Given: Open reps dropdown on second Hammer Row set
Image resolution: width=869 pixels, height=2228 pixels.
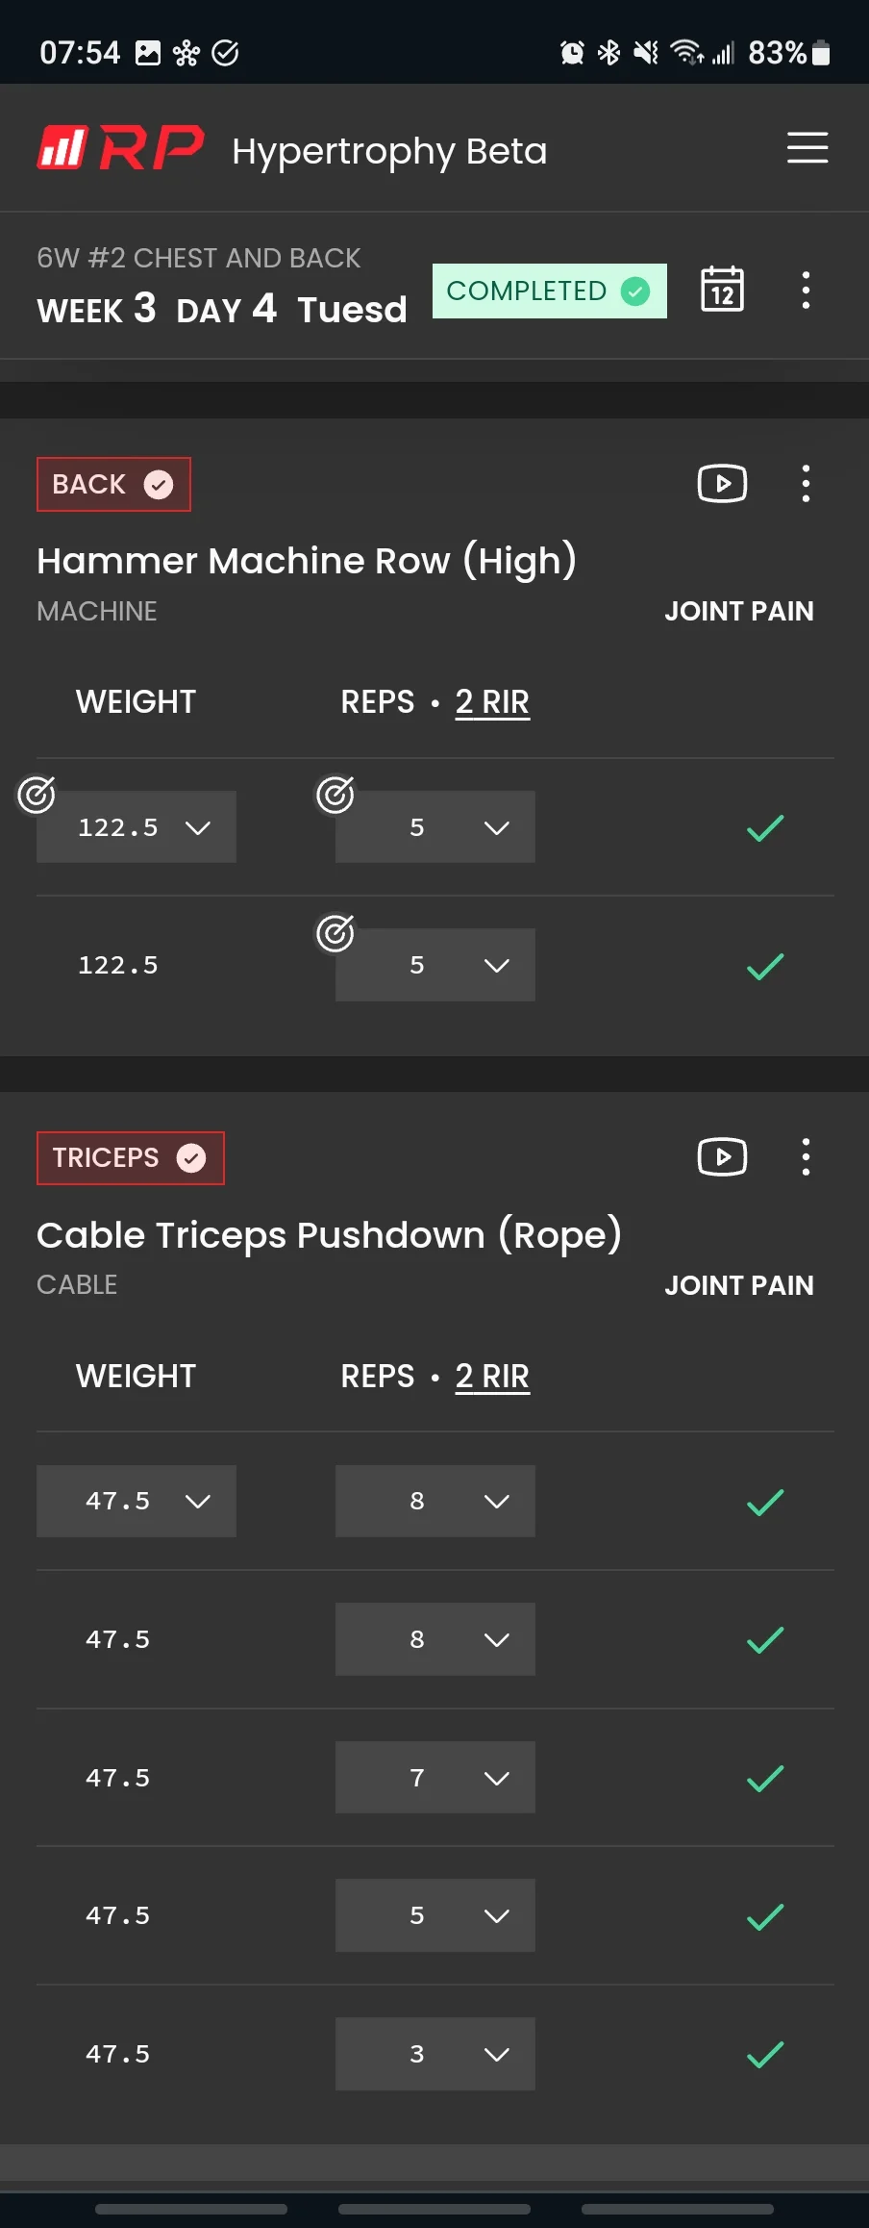Looking at the screenshot, I should click(x=434, y=966).
